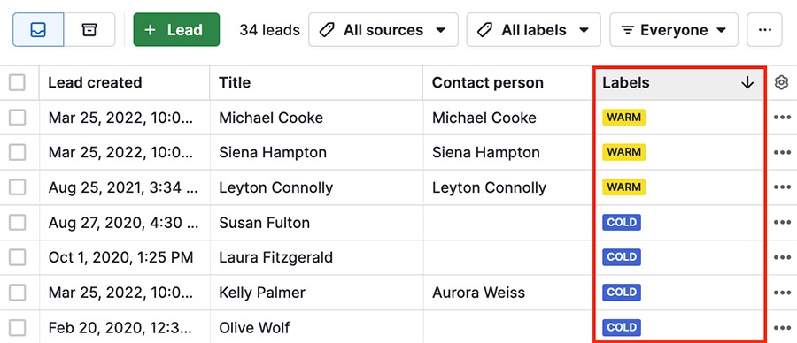797x343 pixels.
Task: Expand the All sources filter dropdown
Action: point(383,30)
